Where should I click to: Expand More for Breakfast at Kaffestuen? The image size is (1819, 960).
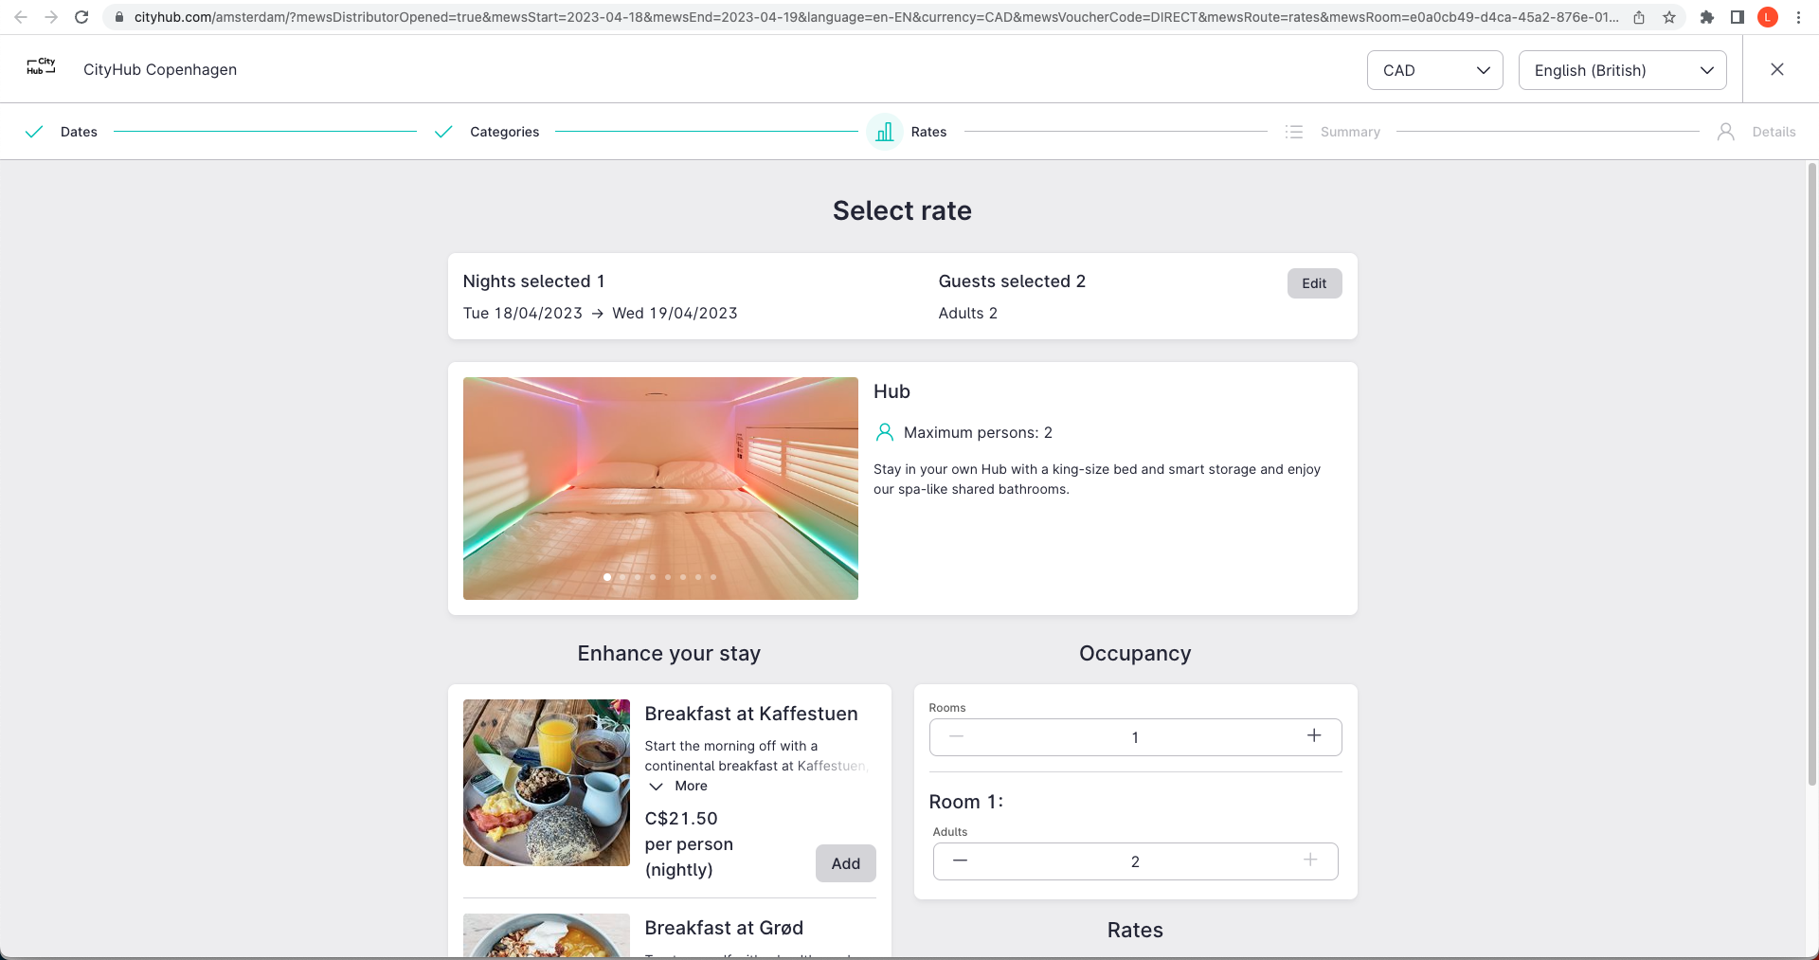pos(679,786)
